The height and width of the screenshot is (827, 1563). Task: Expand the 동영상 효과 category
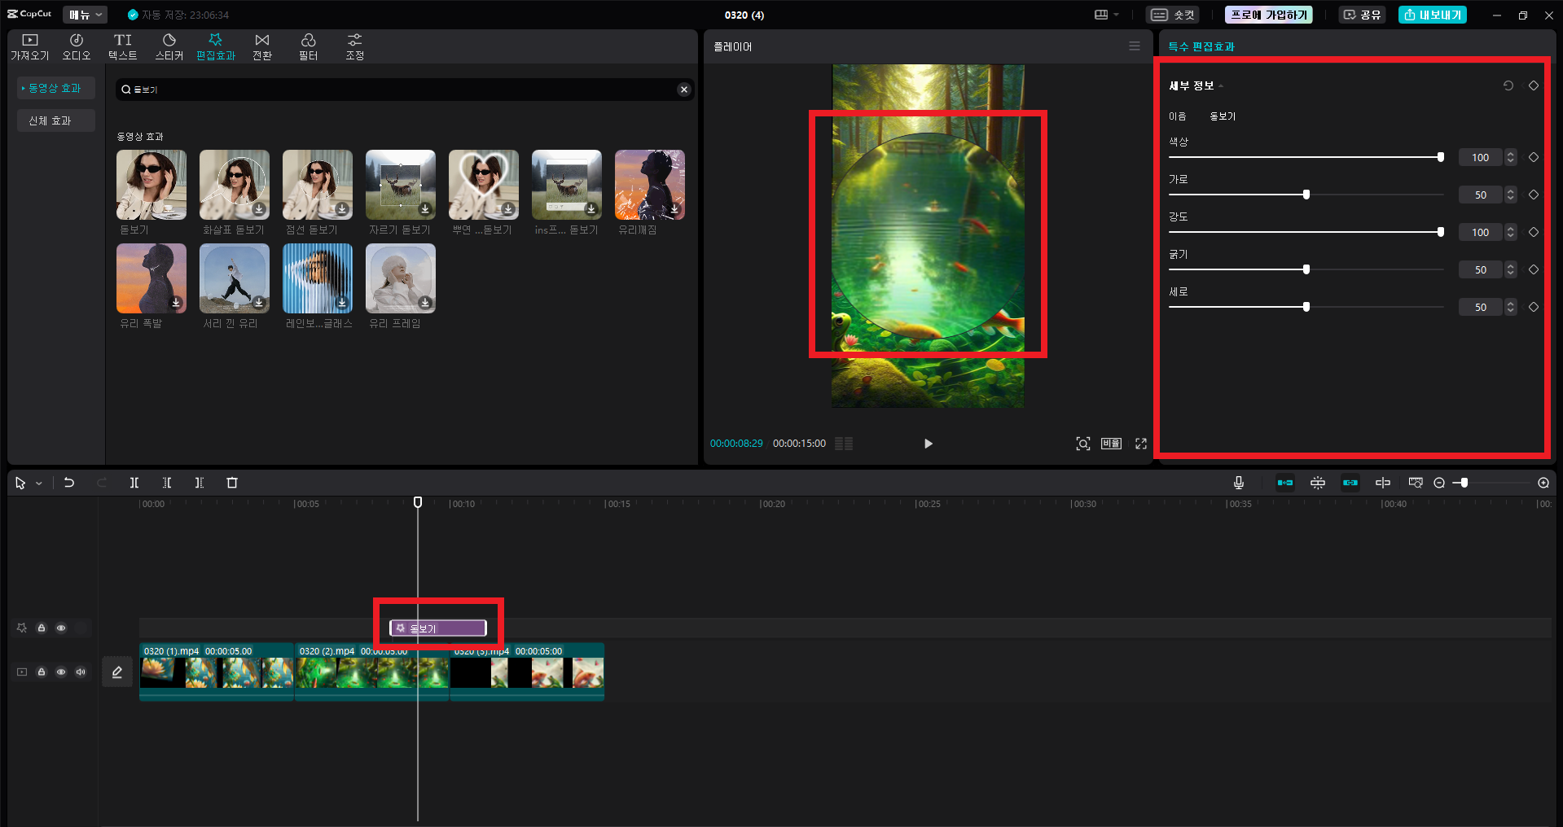click(55, 88)
